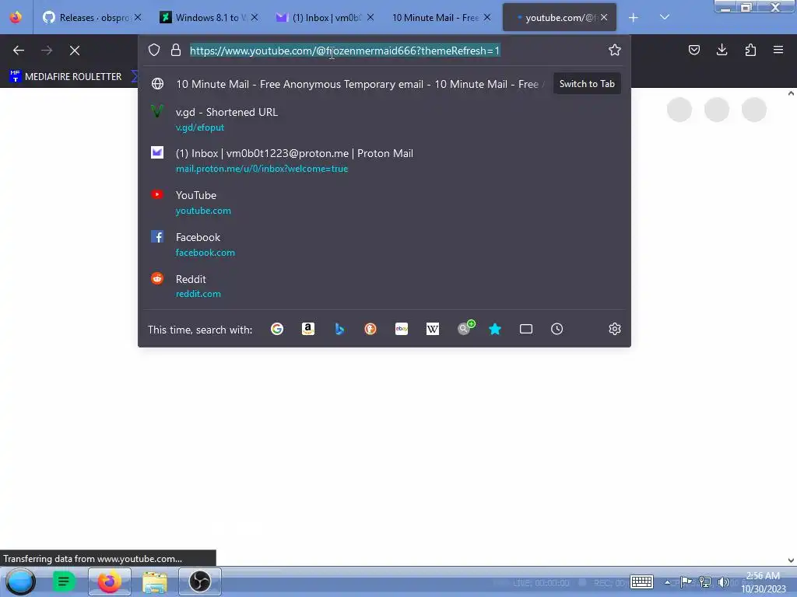Screen dimensions: 797x597
Task: Close the youtube.com tab
Action: 604,17
